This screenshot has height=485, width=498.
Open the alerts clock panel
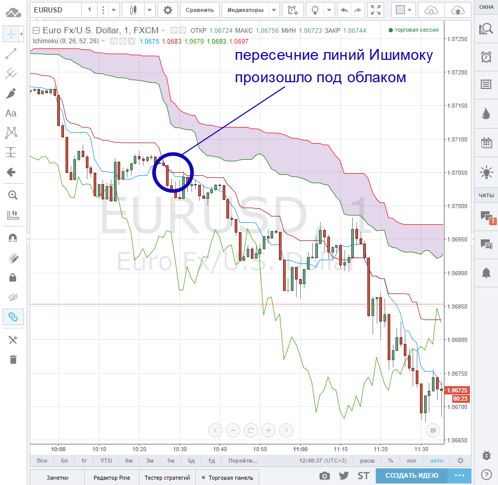(486, 57)
